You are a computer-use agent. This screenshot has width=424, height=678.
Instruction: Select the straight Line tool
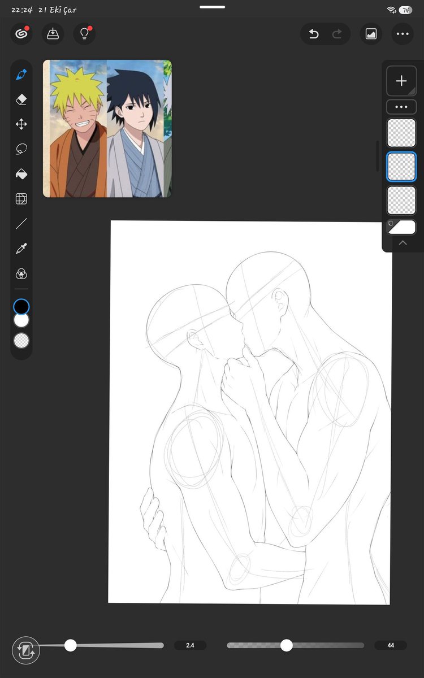point(21,224)
